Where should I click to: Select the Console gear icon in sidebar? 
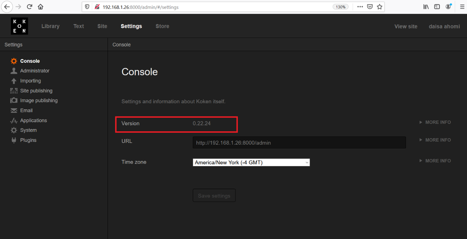[14, 61]
